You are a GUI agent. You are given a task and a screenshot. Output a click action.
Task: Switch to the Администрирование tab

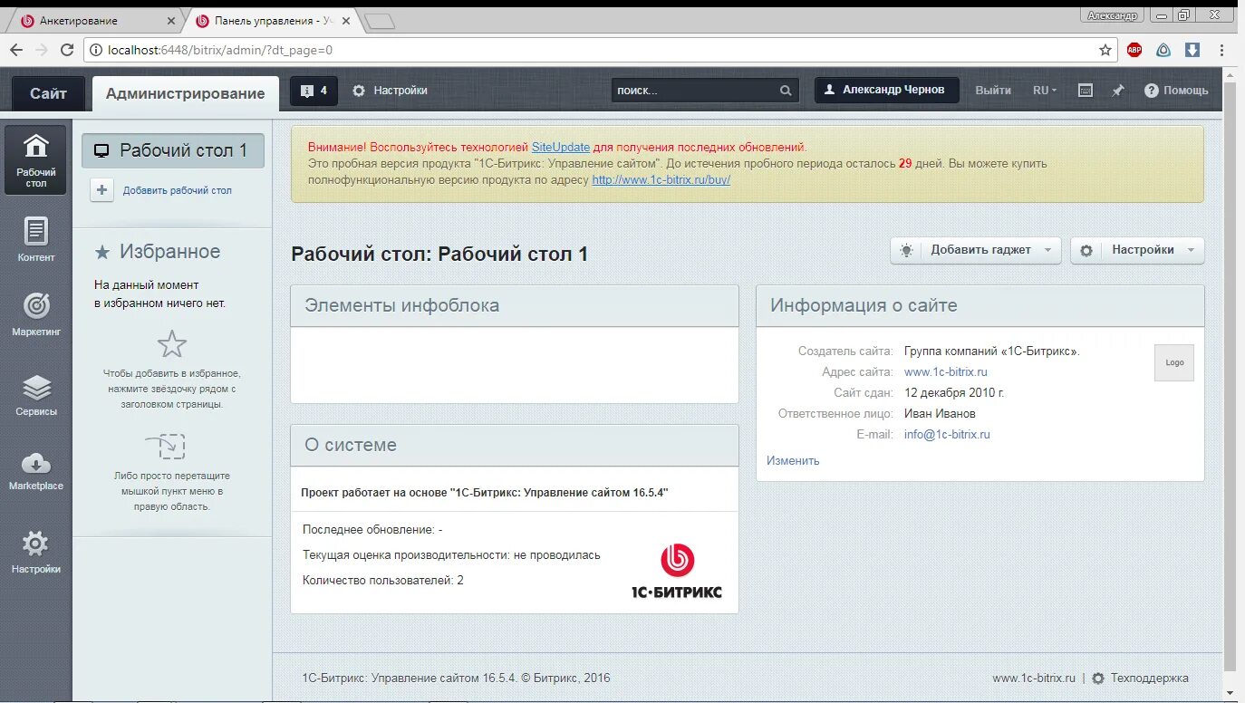(x=186, y=93)
